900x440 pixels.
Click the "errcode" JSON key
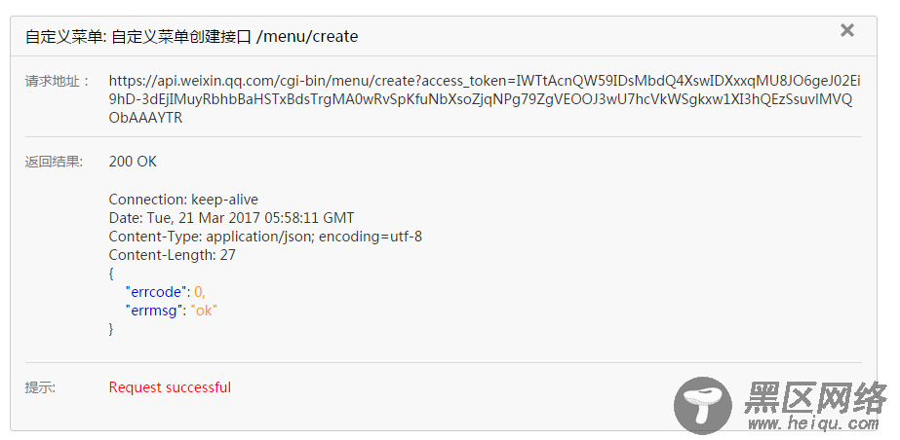(x=157, y=292)
